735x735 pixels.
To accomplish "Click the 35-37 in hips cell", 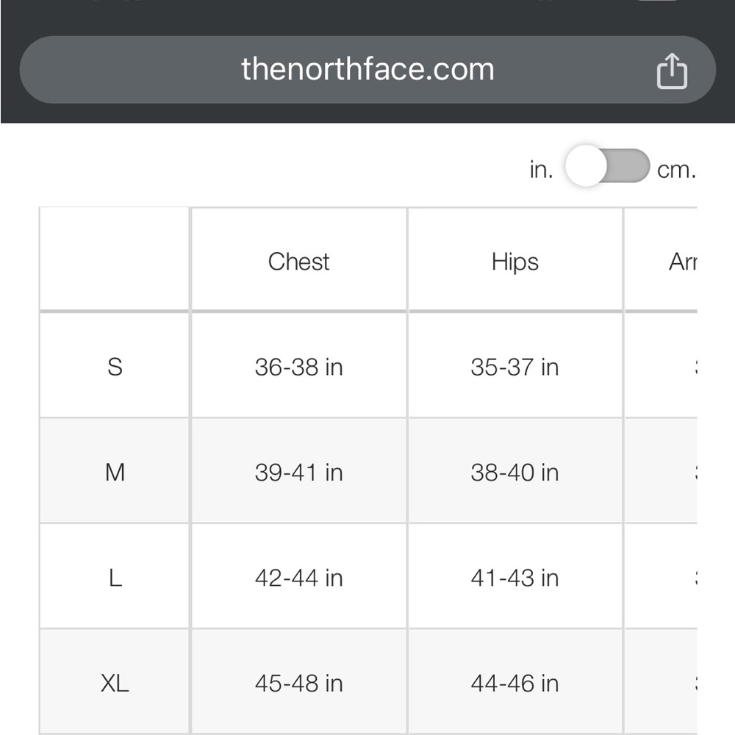I will pos(514,365).
